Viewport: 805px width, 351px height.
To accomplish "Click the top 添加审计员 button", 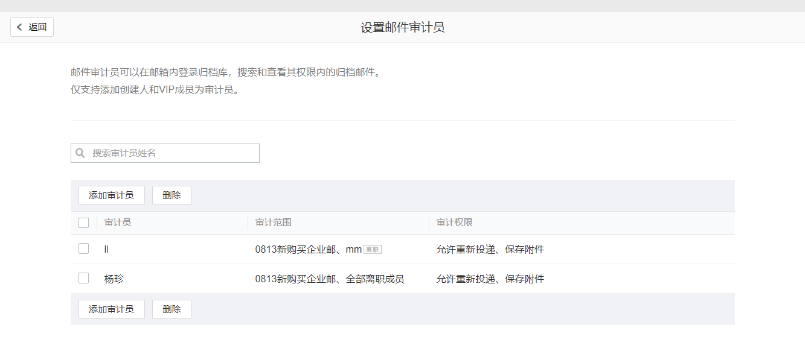I will 111,195.
